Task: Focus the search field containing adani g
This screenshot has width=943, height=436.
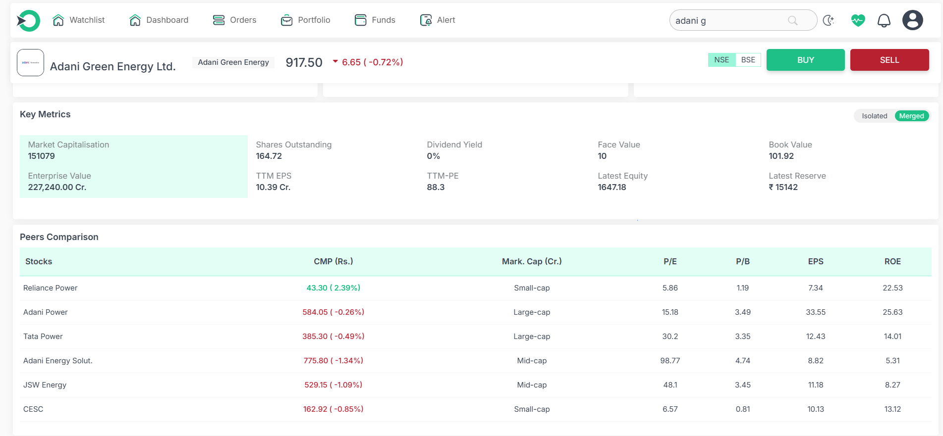Action: tap(743, 20)
